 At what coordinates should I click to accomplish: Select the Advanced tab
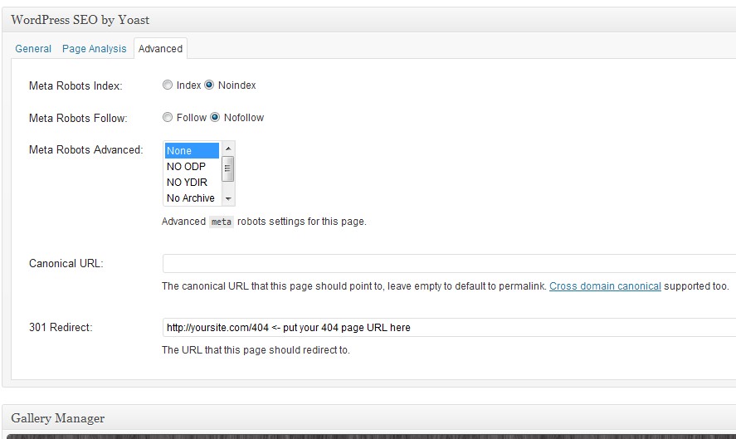tap(160, 49)
